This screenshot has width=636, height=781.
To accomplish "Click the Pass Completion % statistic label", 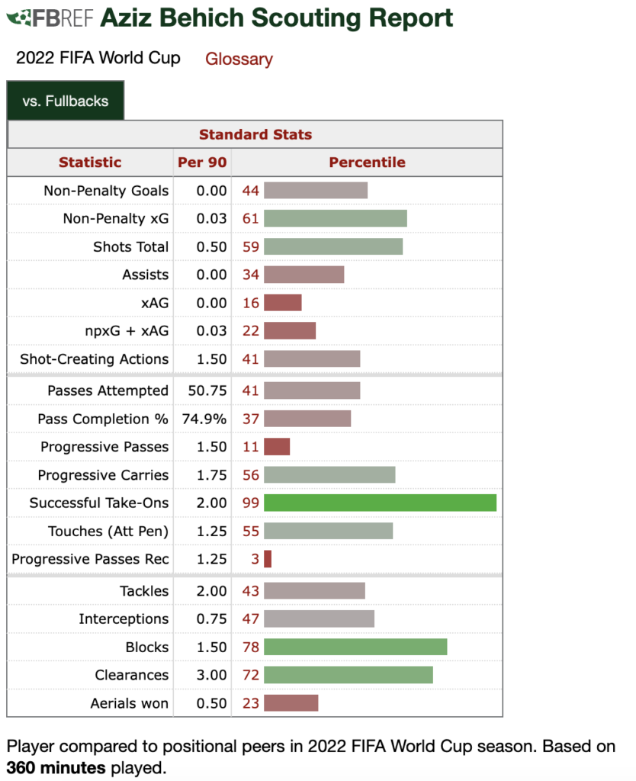I will tap(103, 419).
